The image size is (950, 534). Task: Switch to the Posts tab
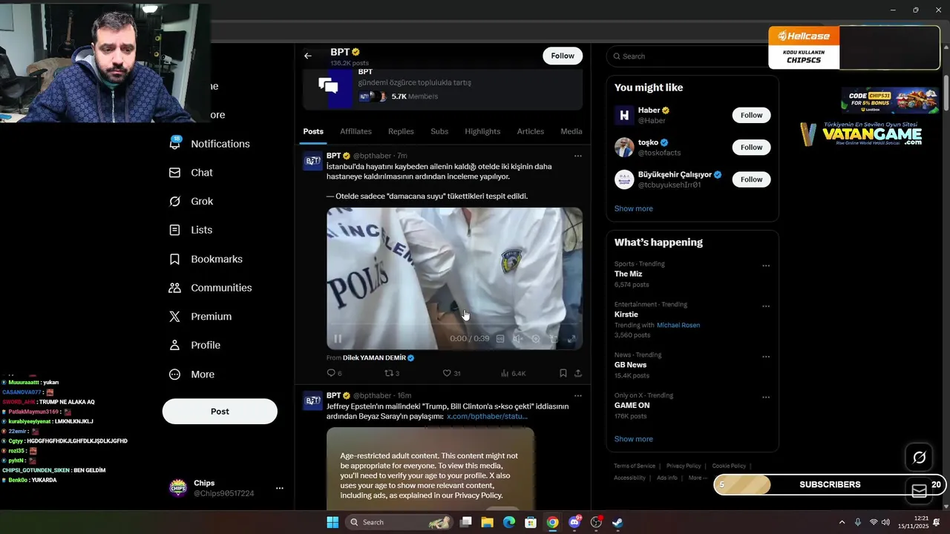(313, 131)
